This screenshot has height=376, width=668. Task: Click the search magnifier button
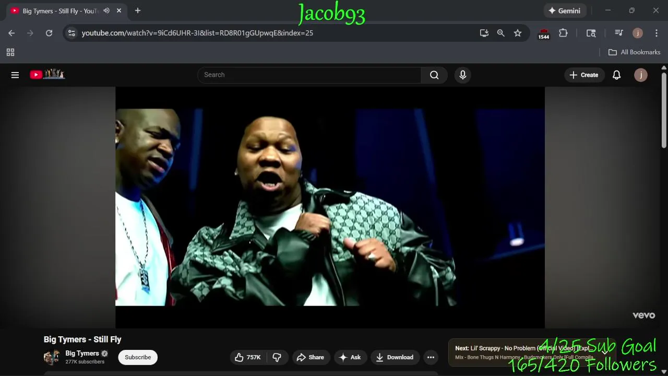click(x=434, y=75)
